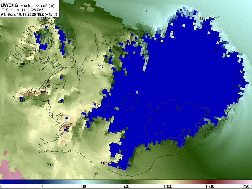252x189 pixels.
Task: Click the map value 1187
Action: coord(66,128)
